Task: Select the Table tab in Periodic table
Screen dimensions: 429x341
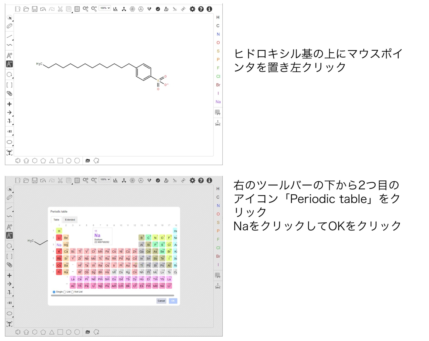Action: pyautogui.click(x=56, y=220)
